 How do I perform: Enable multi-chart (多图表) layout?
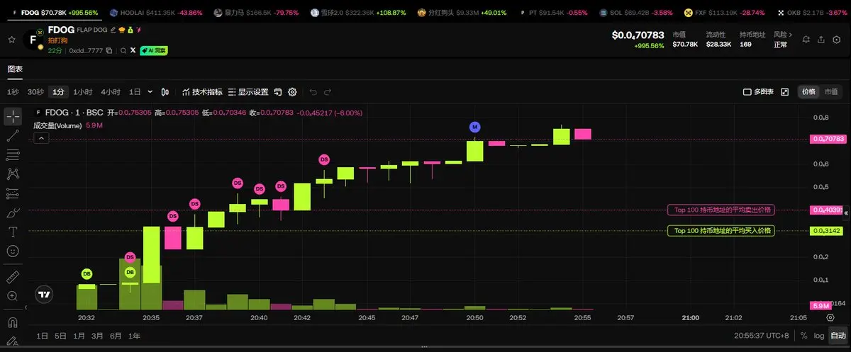(758, 92)
